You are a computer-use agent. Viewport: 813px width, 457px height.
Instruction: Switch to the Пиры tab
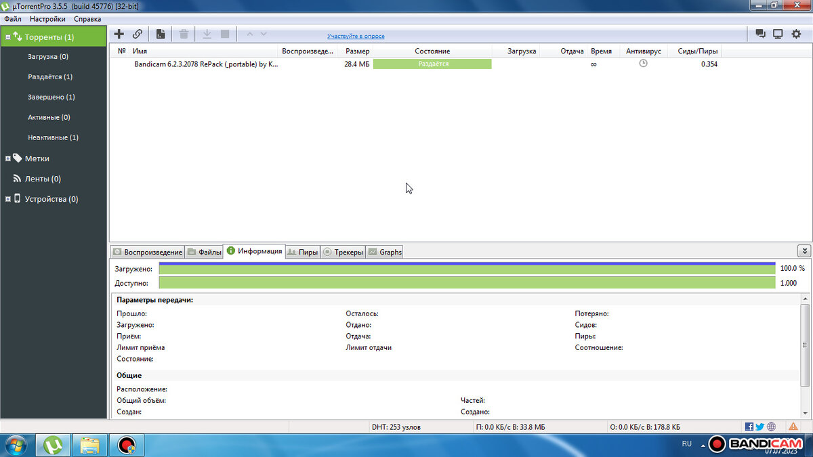pyautogui.click(x=301, y=252)
